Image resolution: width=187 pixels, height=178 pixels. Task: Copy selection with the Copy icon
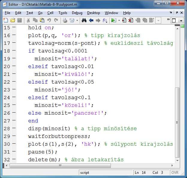pos(35,20)
